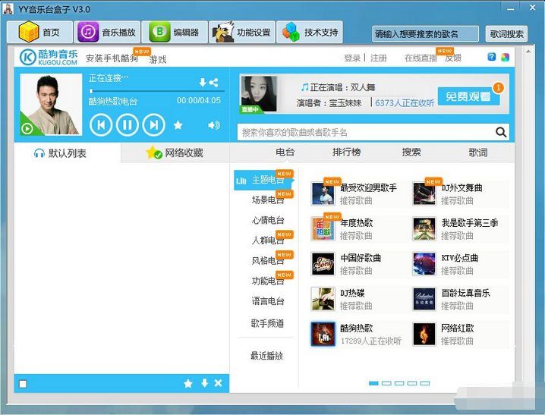Open the 排行榜 tab
Screen dimensions: 545x415
[x=347, y=152]
